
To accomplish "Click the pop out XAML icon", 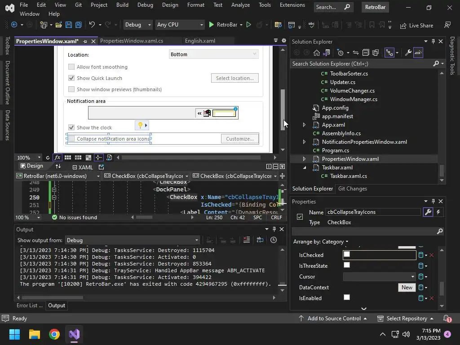I will [101, 167].
